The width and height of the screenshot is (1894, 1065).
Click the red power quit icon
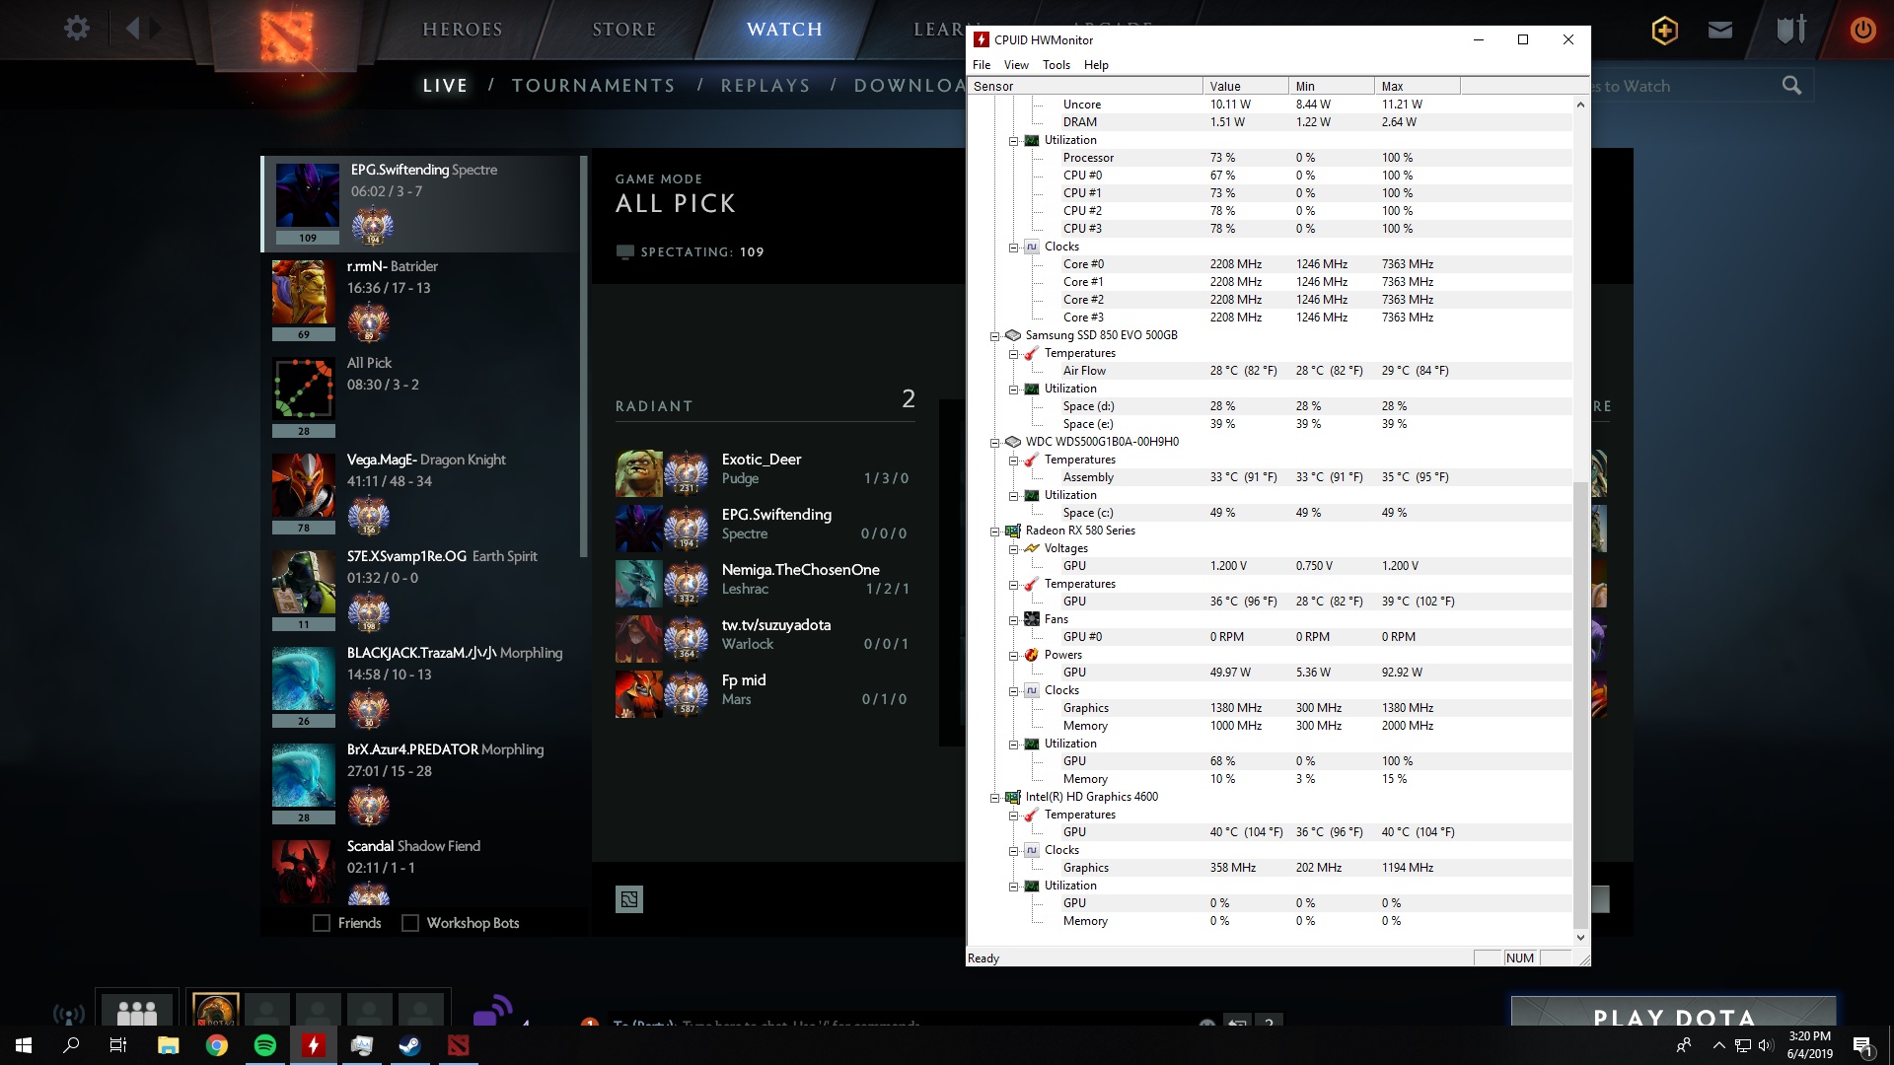point(1862,30)
